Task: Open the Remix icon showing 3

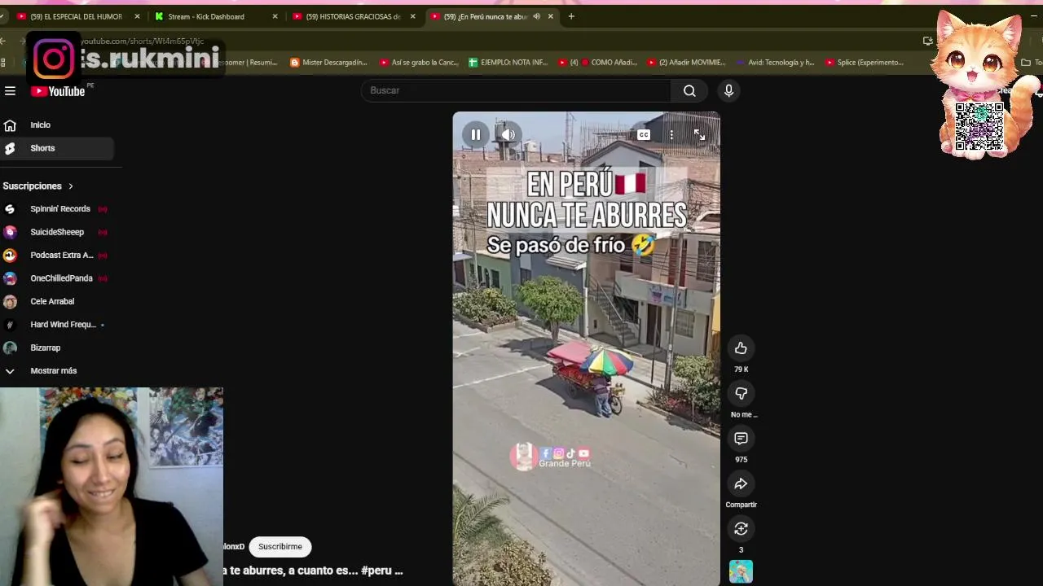Action: 741,529
